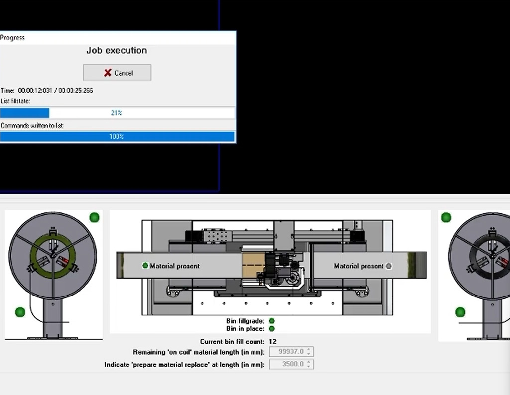Select green status light below left coil
Viewport: 510px width, 395px height.
tap(20, 312)
